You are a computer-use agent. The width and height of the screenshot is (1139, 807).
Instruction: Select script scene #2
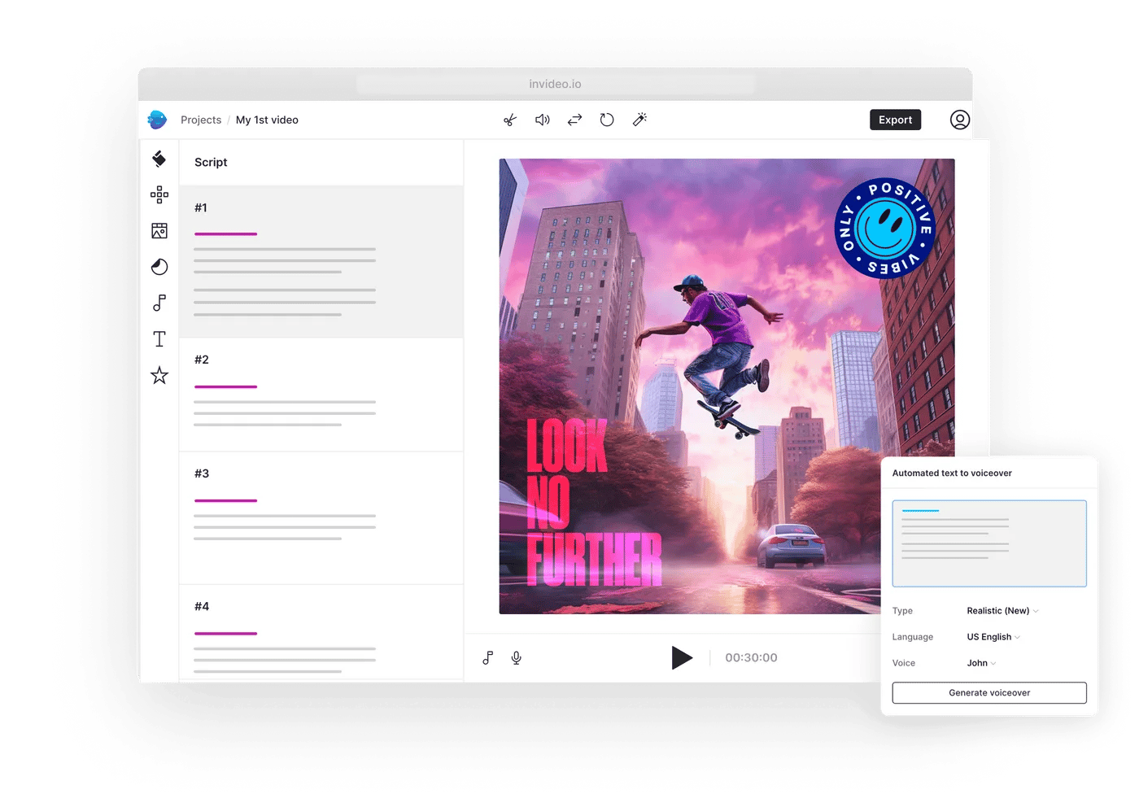[321, 395]
